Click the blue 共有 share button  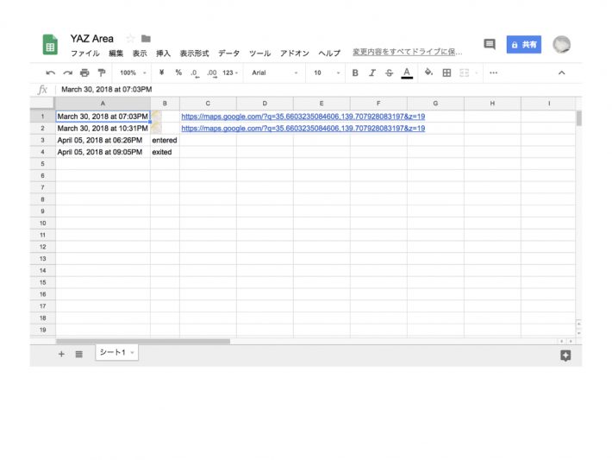click(x=523, y=44)
